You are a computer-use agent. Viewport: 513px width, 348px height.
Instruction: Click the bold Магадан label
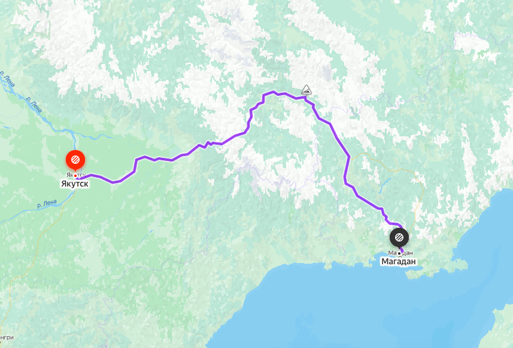(x=399, y=261)
